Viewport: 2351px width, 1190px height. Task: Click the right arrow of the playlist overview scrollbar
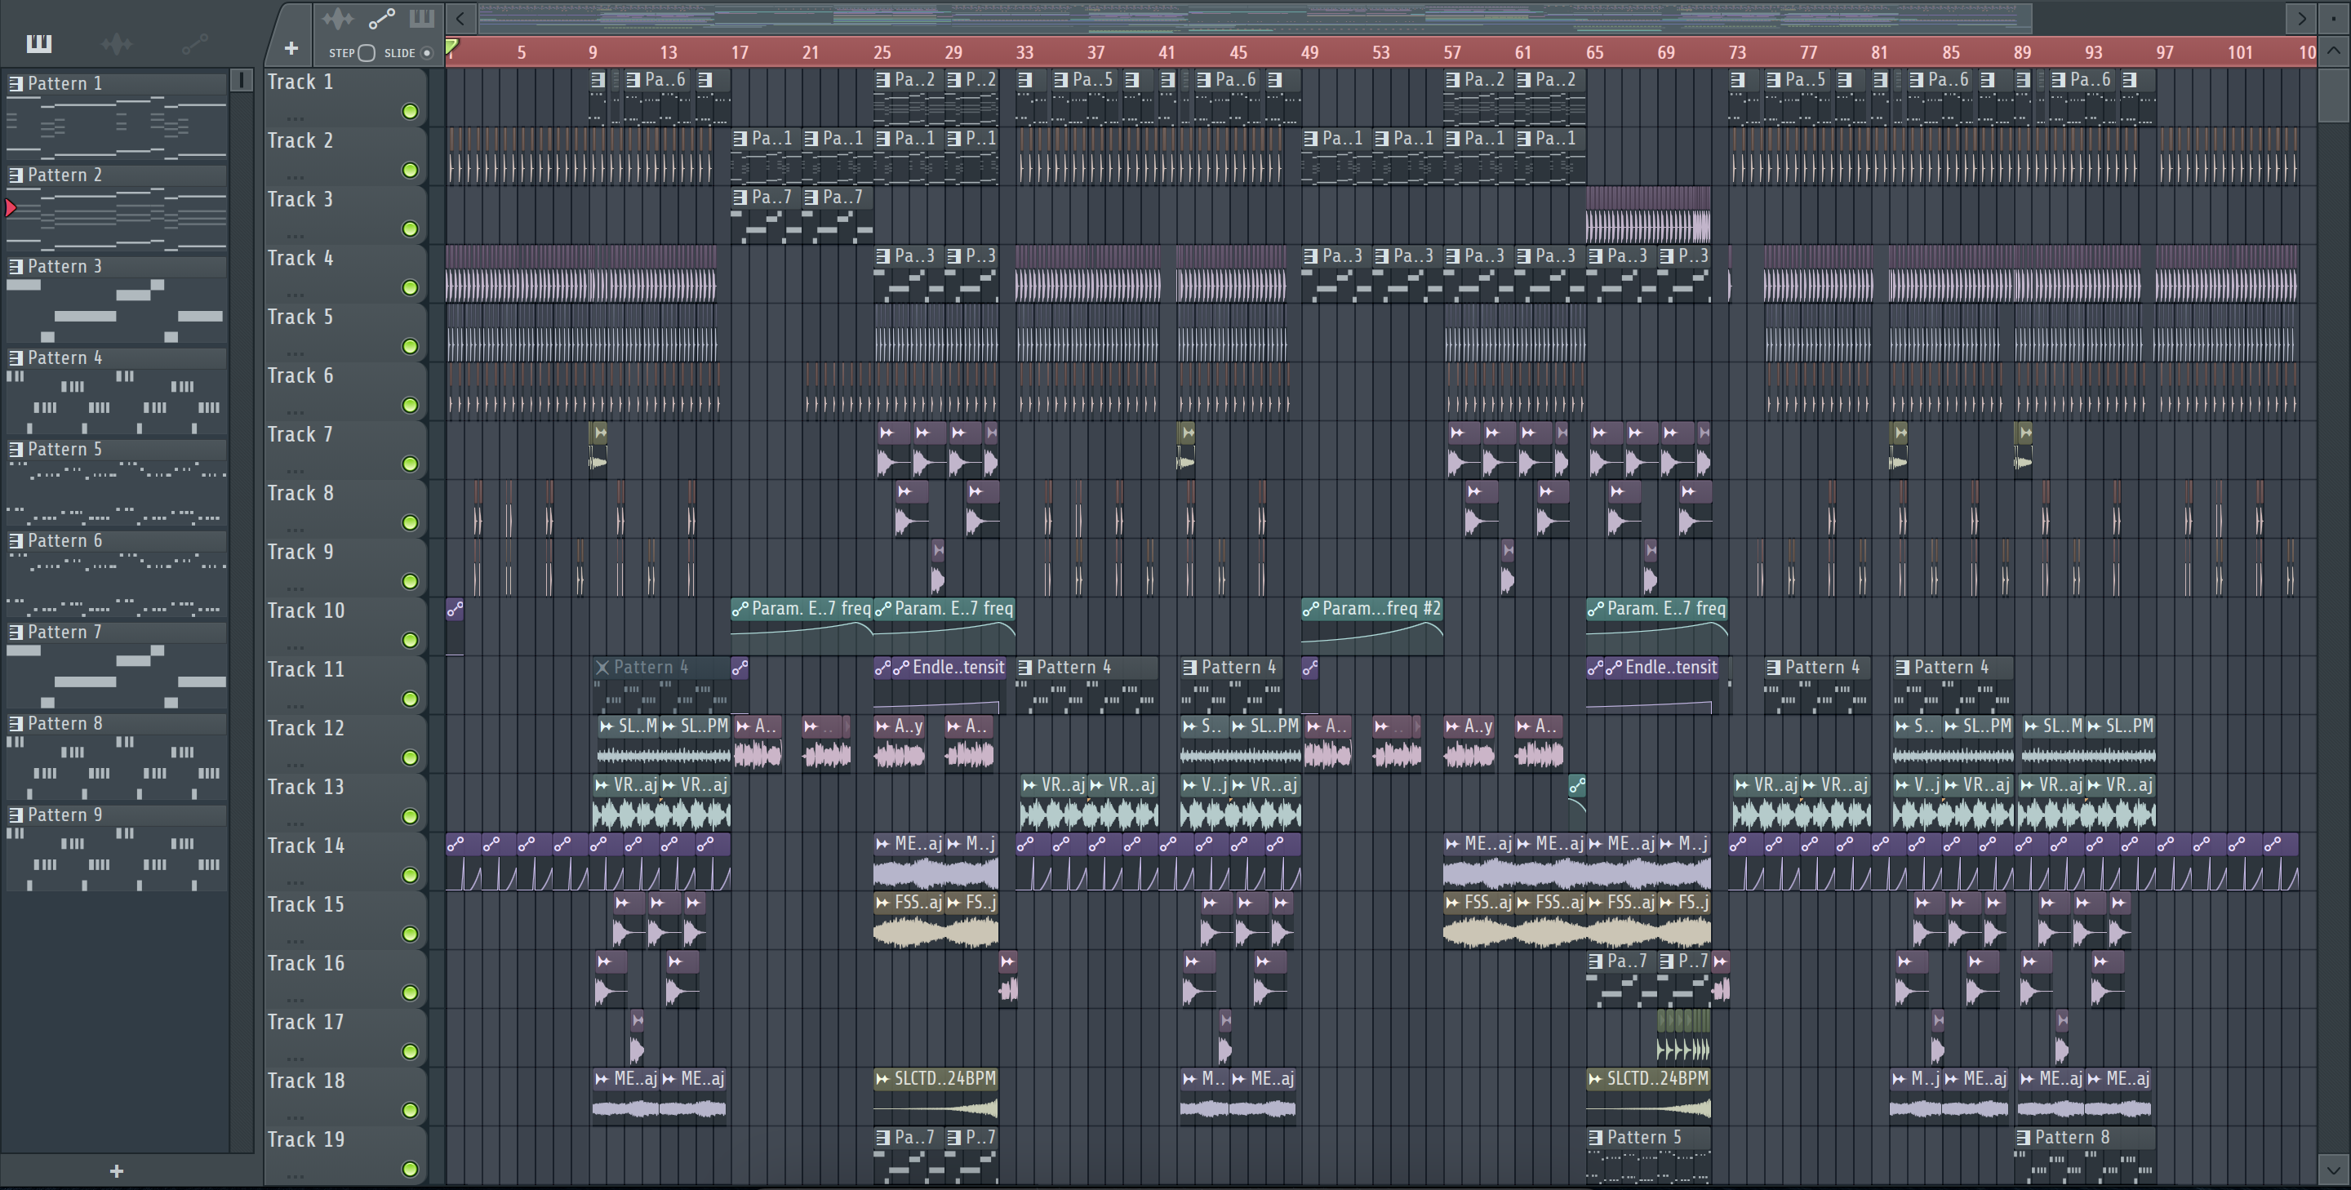coord(2301,17)
